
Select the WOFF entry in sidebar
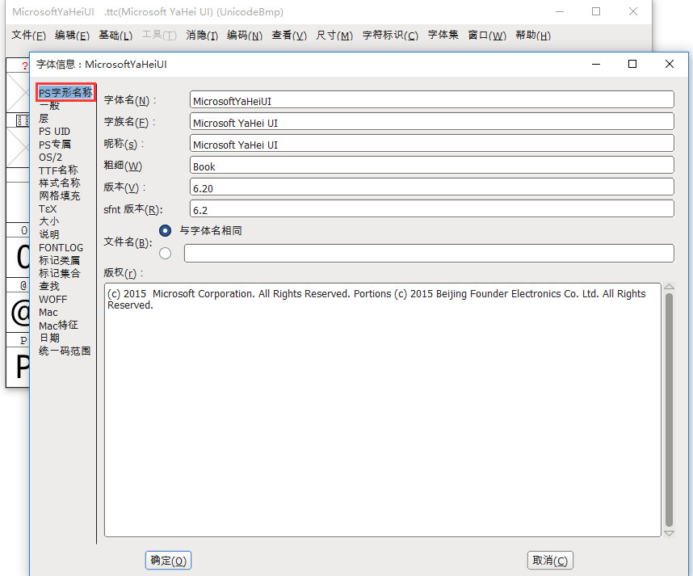click(x=52, y=299)
